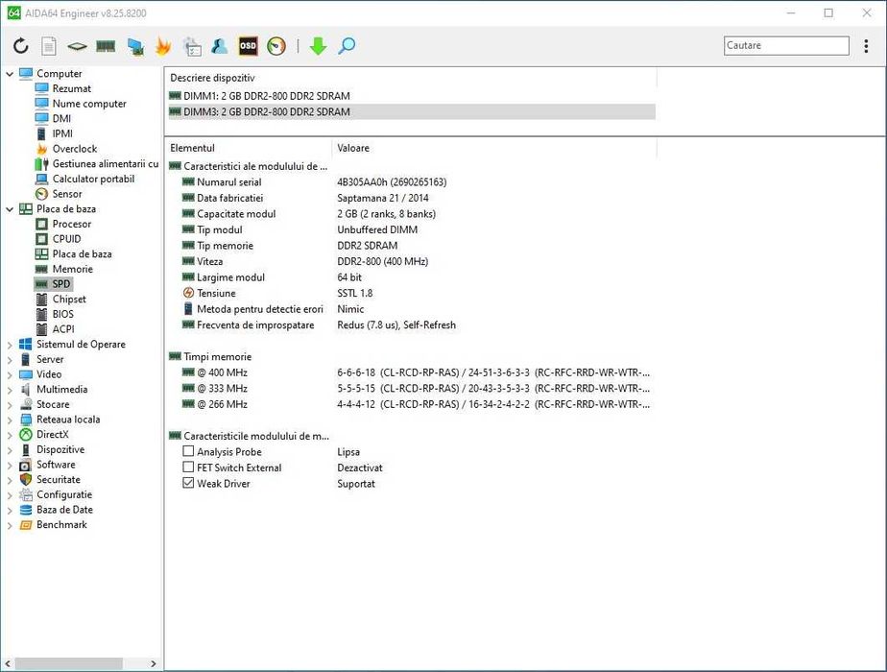Open the ACPI page
Image resolution: width=887 pixels, height=672 pixels.
(62, 329)
